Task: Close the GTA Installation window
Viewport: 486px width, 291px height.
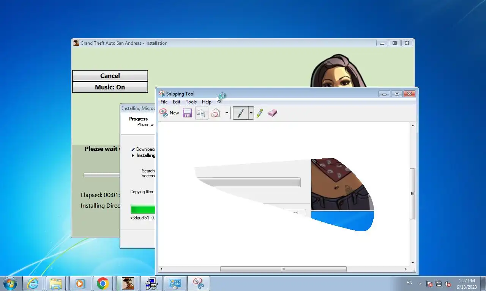Action: (x=407, y=43)
